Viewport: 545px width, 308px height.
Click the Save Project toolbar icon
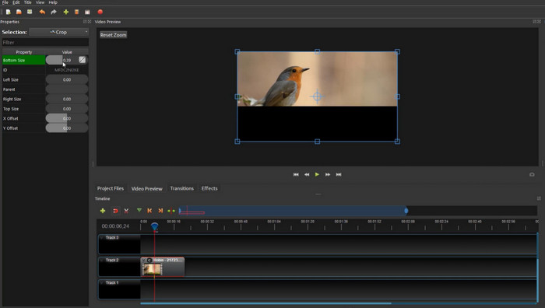pyautogui.click(x=30, y=12)
